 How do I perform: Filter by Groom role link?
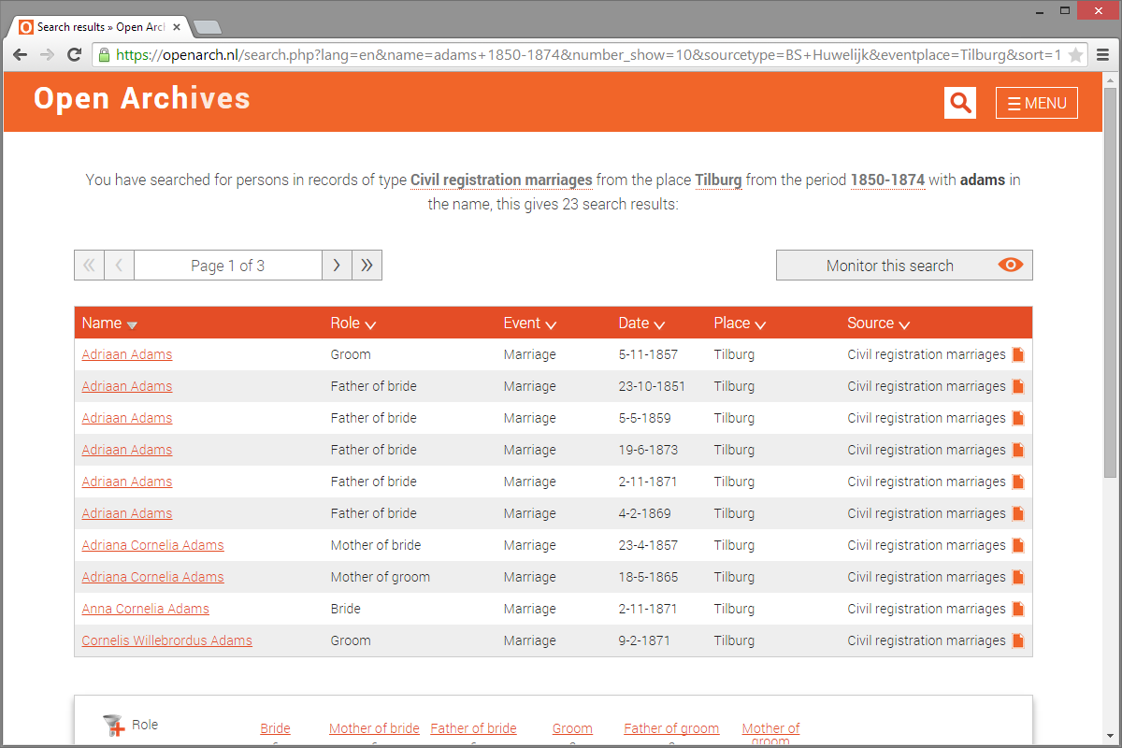572,728
